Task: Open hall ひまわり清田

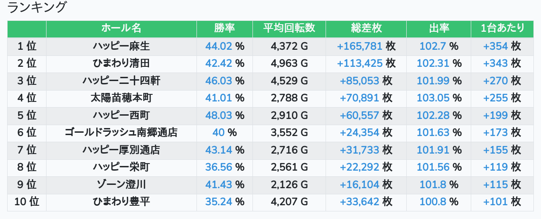Action: [121, 63]
